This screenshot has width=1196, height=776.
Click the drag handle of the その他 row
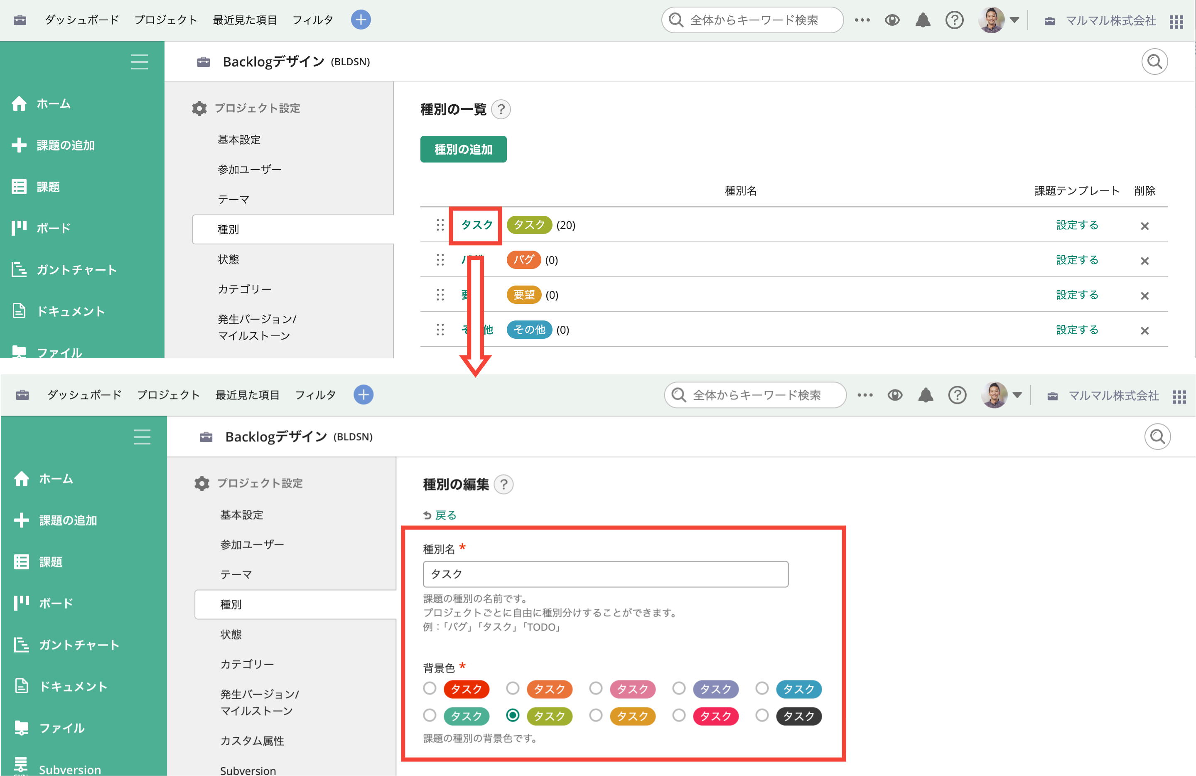(x=440, y=330)
